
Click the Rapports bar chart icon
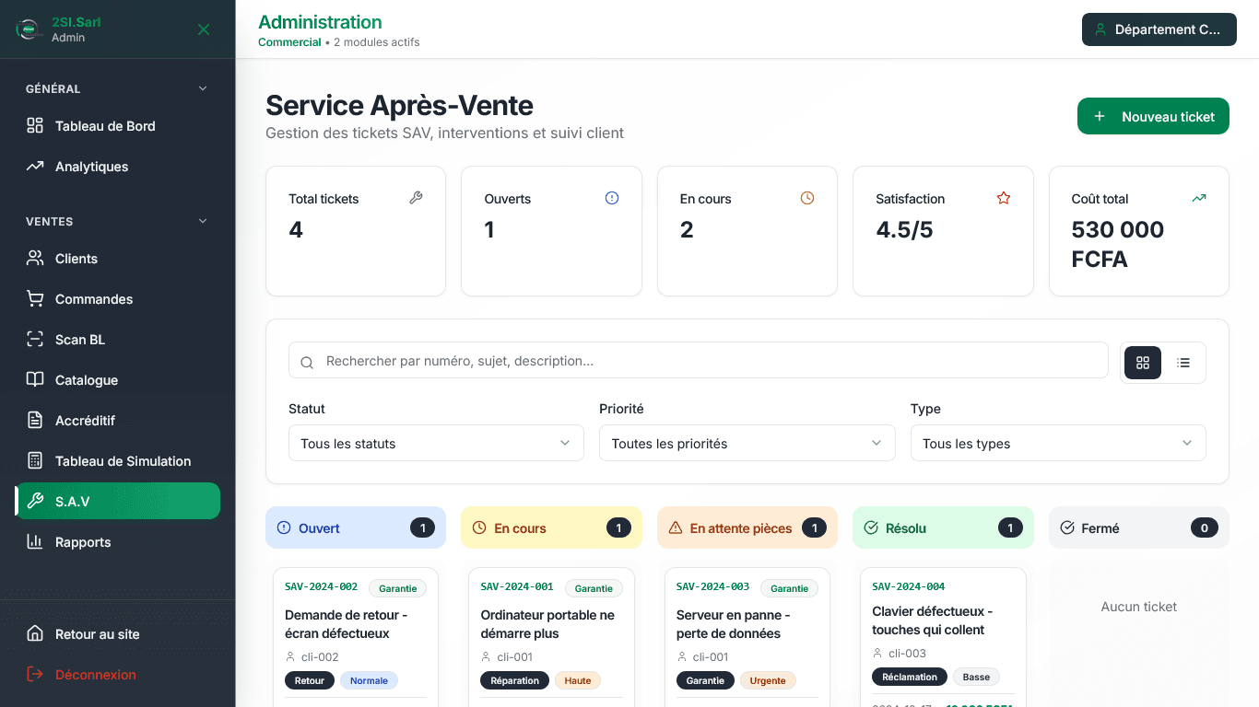click(x=35, y=541)
